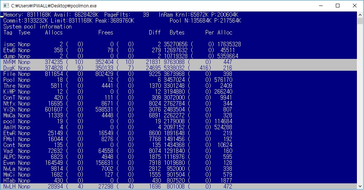This screenshot has width=364, height=190.
Task: Click the 'Bytes' column header
Action: [177, 32]
